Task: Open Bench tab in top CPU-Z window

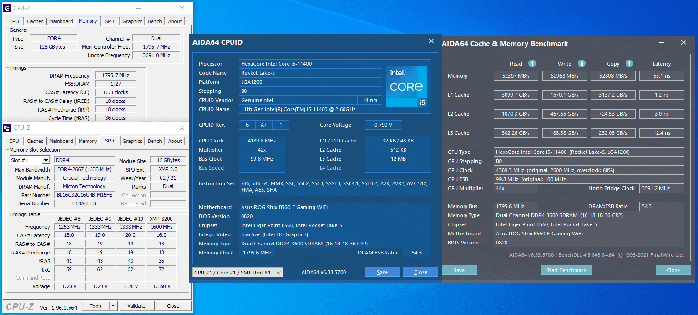Action: coord(155,21)
